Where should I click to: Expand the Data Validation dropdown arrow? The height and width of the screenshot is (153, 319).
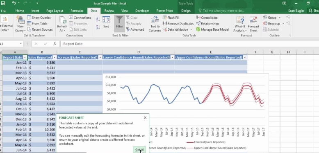191,29
